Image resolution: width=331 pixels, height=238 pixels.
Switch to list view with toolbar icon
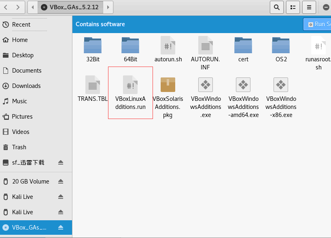293,7
